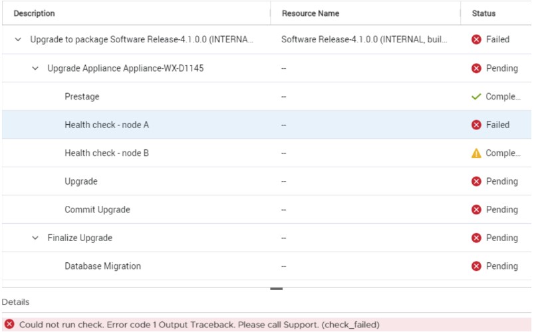Click the Pending status for Upgrade Appliance row
Image resolution: width=540 pixels, height=332 pixels.
click(x=502, y=68)
